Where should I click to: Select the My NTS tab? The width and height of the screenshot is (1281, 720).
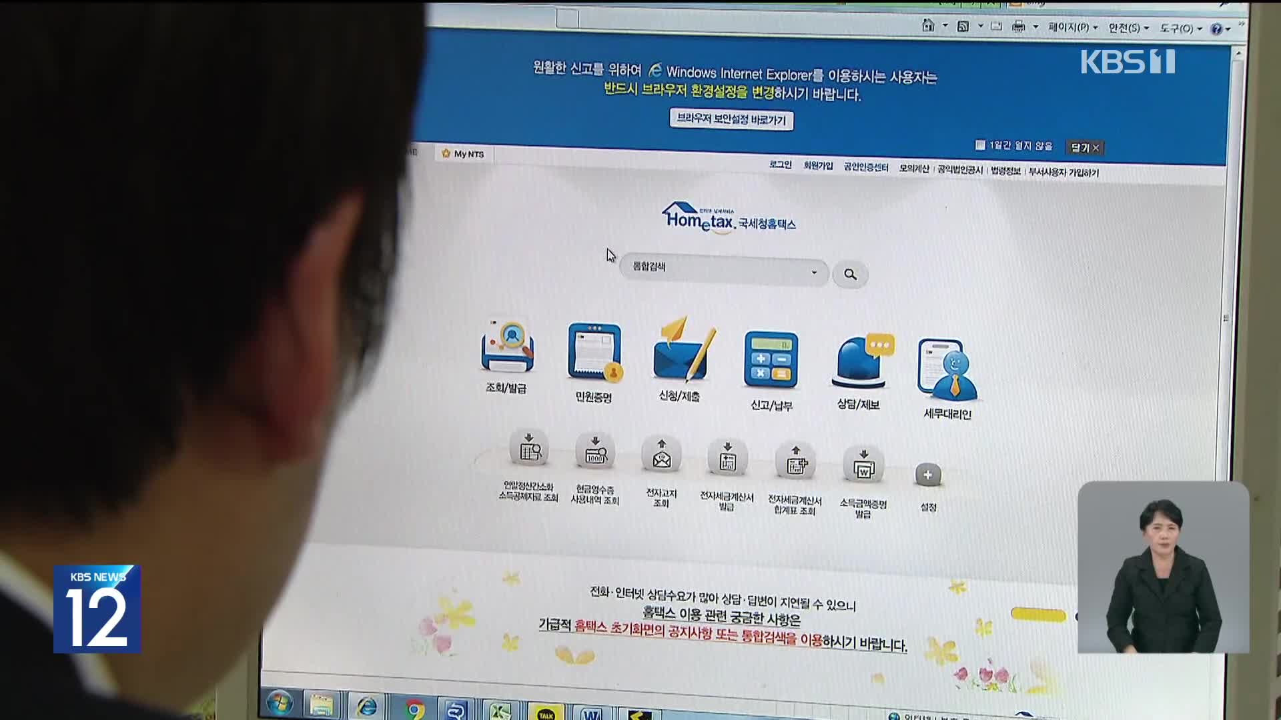(x=463, y=153)
